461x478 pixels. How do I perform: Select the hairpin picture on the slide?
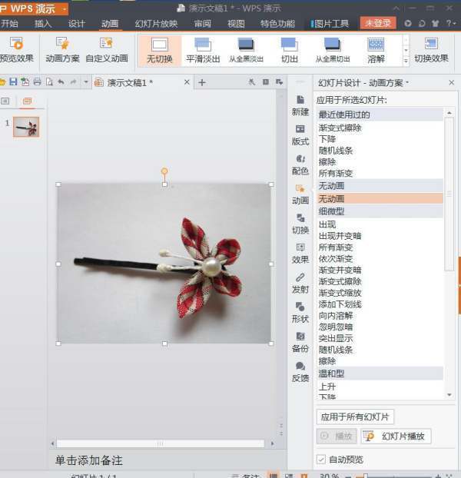coord(164,264)
